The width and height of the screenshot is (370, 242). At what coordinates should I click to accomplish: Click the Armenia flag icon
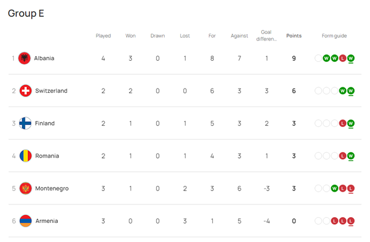coord(25,221)
